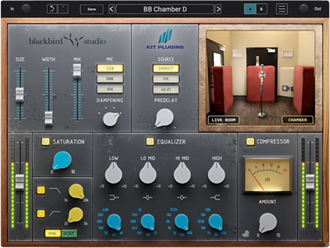Click the yellow low-pass filter frequency knob
Viewport: 330px width, 248px height.
pos(77,191)
